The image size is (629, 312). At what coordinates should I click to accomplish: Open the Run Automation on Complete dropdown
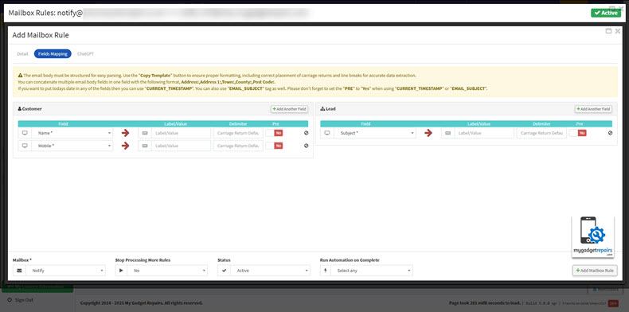pyautogui.click(x=373, y=271)
